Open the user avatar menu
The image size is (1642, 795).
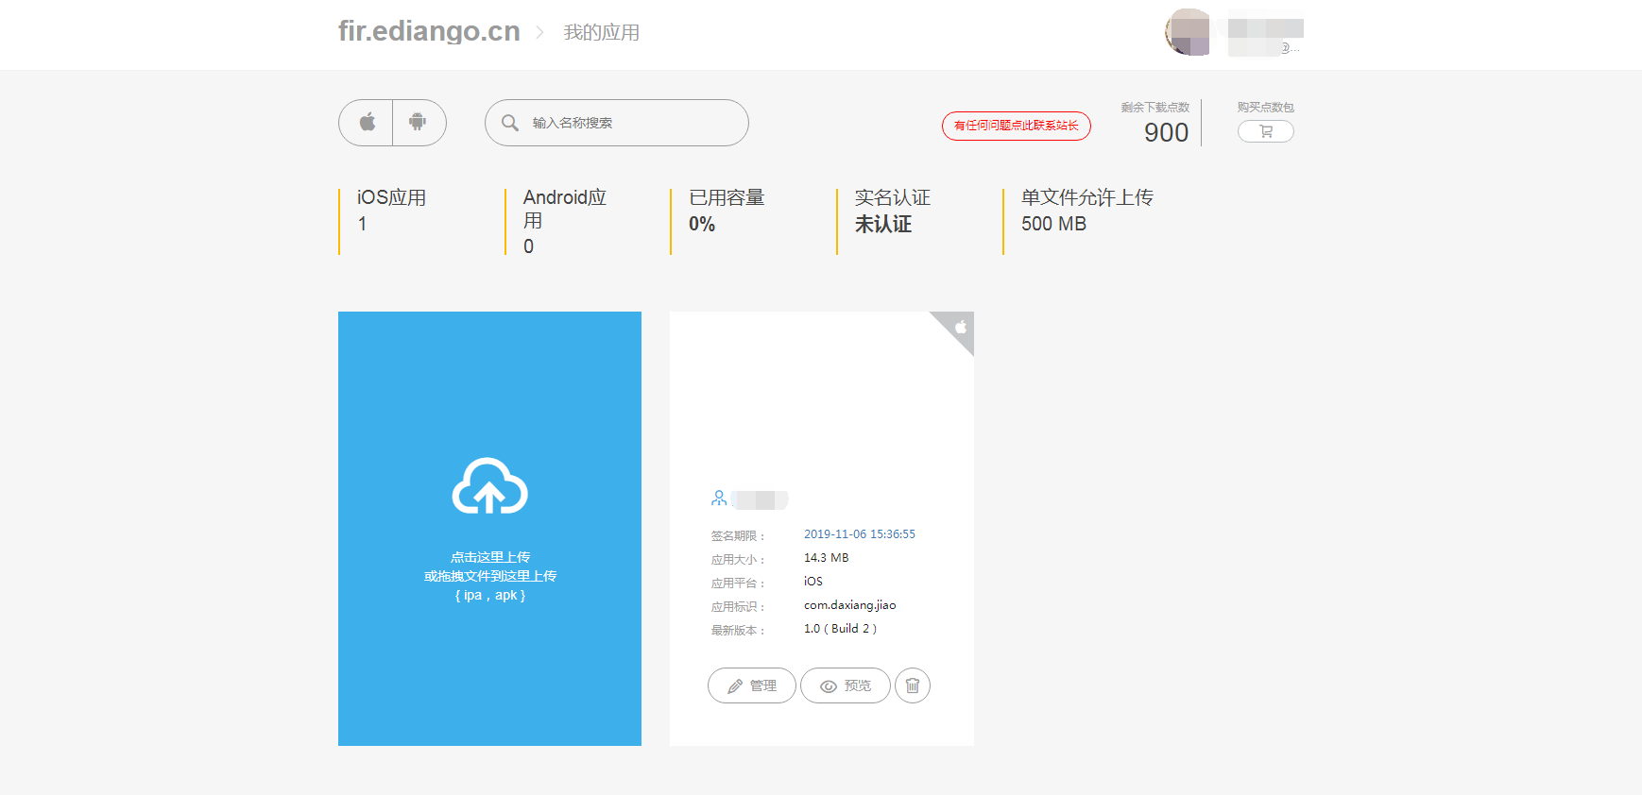pyautogui.click(x=1189, y=32)
